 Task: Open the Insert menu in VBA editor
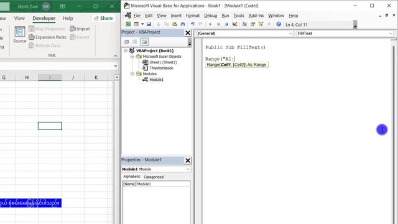coord(176,16)
